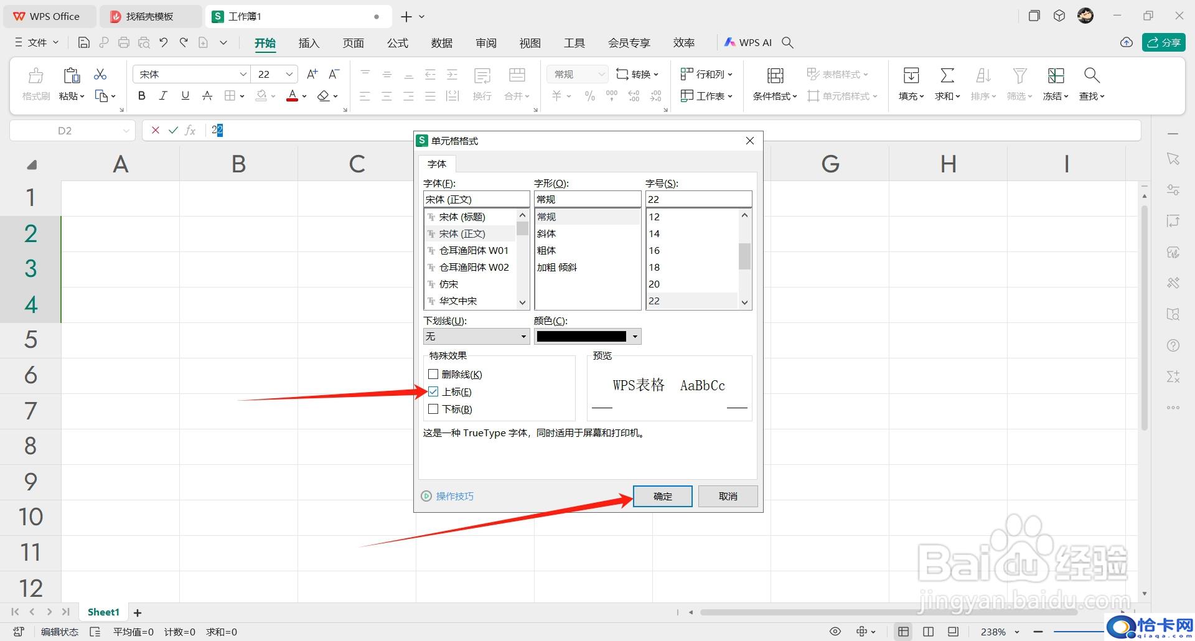Screen dimensions: 1195x641
Task: Click the search magnifier next to WPS AI
Action: (787, 42)
